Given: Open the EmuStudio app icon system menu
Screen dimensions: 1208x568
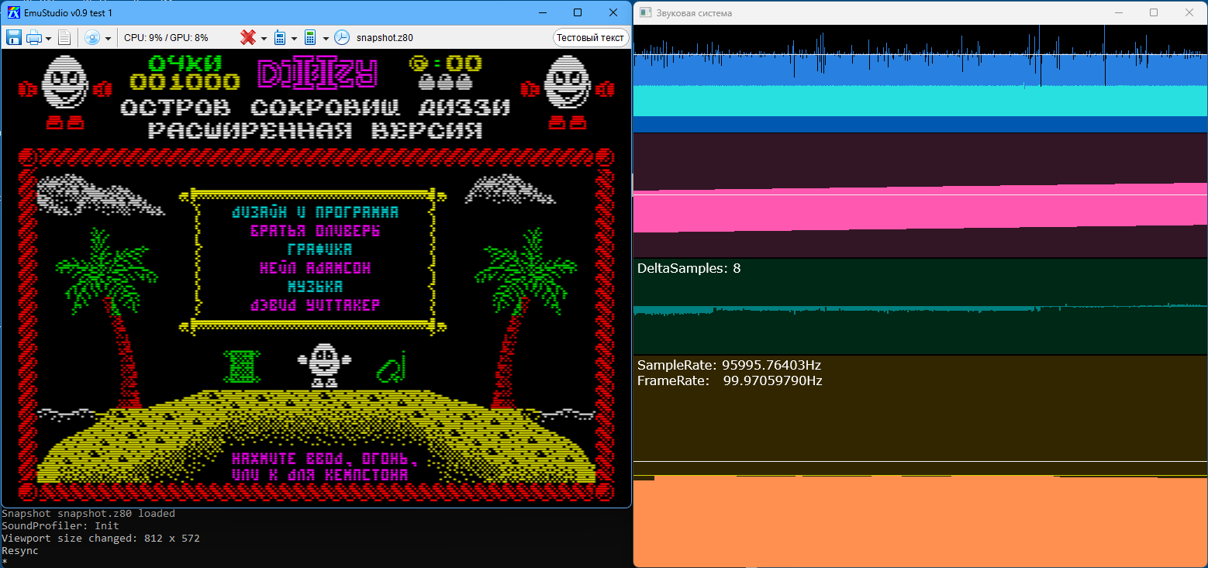Looking at the screenshot, I should [x=13, y=12].
